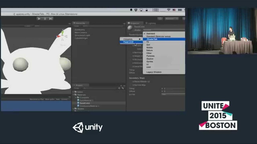Screen dimensions: 257x144
Task: Click the Detail Albedo x2 texture slot
Action: 141,81
